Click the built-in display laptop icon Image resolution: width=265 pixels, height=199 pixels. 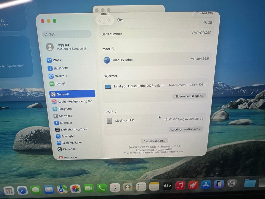pyautogui.click(x=108, y=87)
